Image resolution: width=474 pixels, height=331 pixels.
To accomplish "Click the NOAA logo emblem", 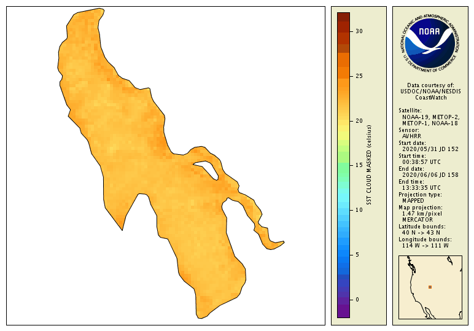I will [430, 42].
